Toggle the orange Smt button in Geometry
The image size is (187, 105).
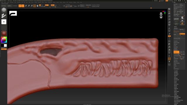click(182, 34)
